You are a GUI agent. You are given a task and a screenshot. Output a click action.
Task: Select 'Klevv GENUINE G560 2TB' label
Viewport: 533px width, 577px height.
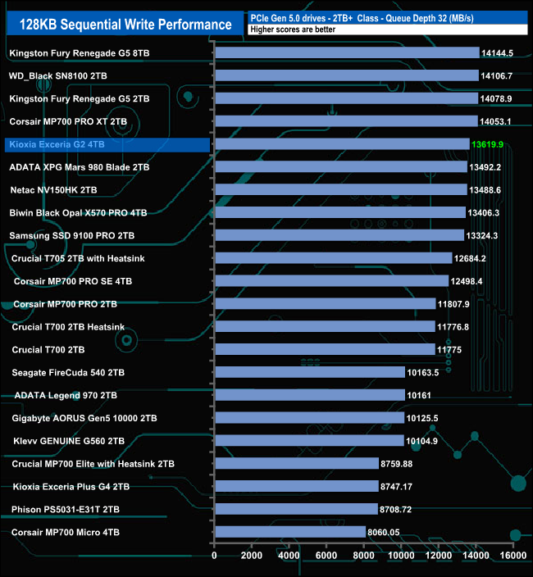coord(69,441)
